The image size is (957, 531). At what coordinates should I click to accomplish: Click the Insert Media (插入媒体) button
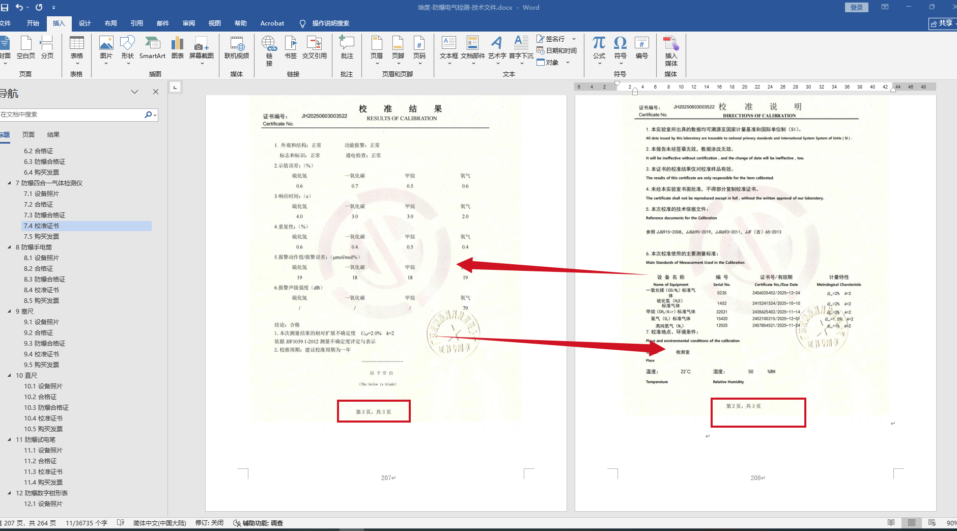pyautogui.click(x=671, y=51)
